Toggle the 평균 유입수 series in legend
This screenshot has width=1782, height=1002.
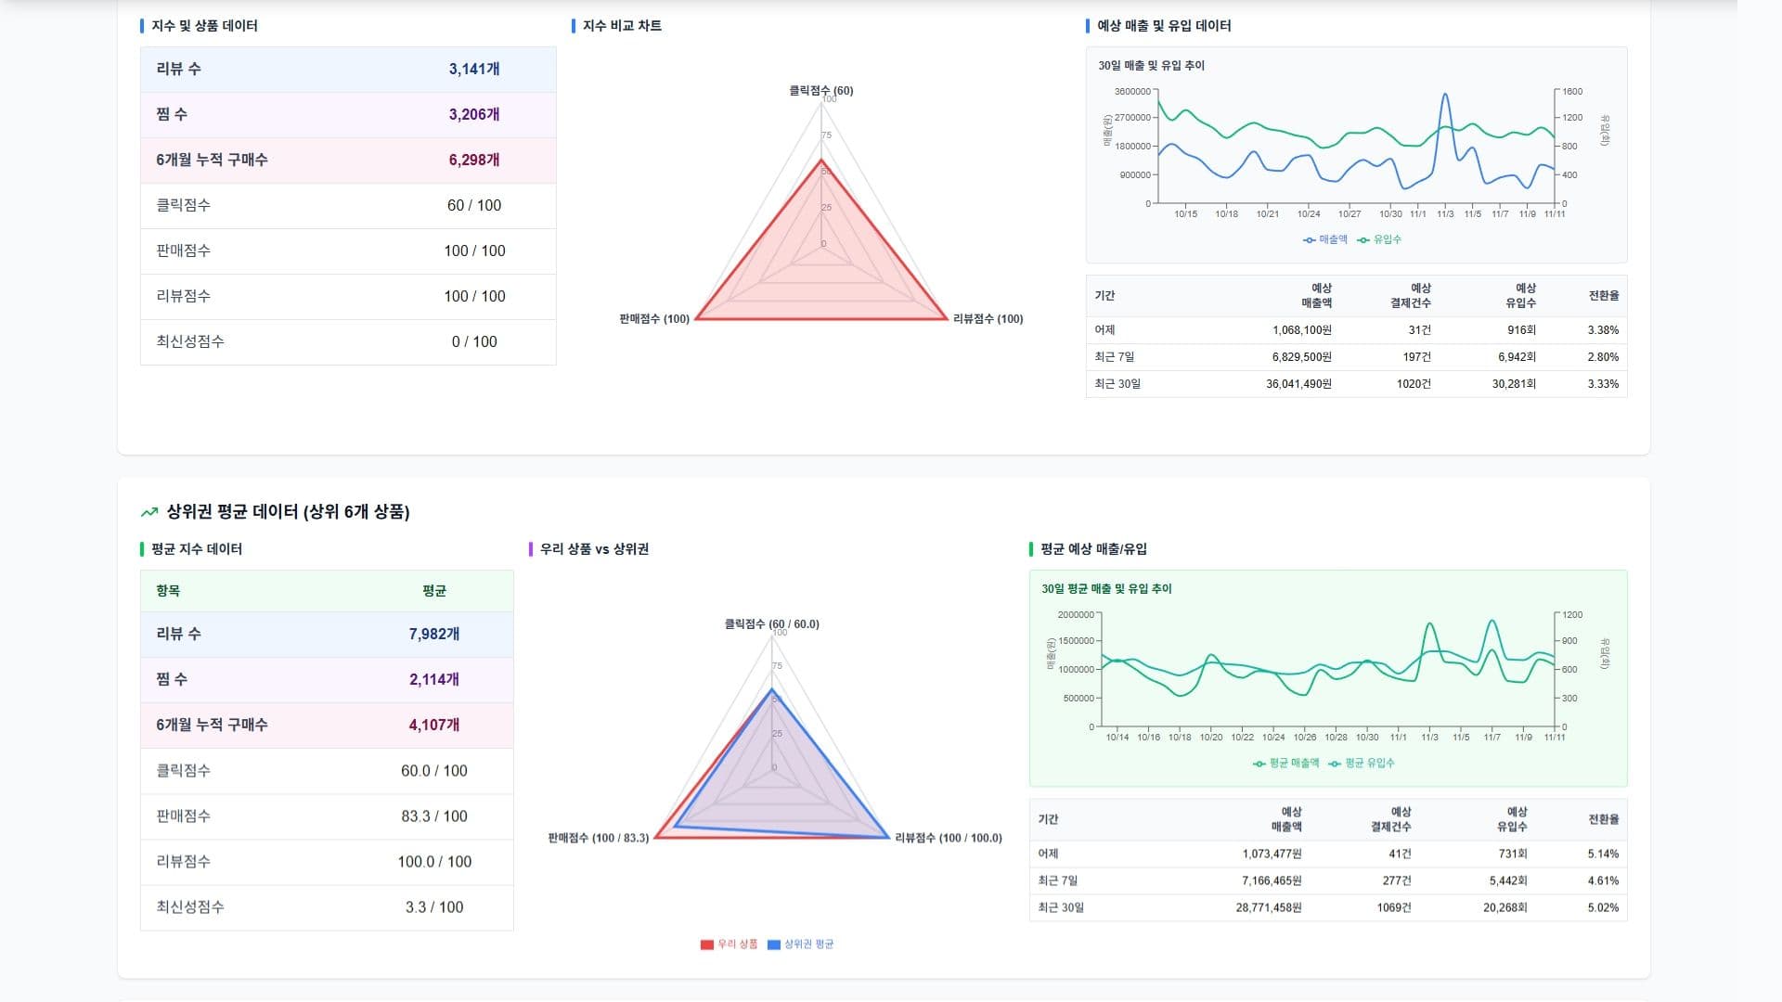pos(1369,764)
